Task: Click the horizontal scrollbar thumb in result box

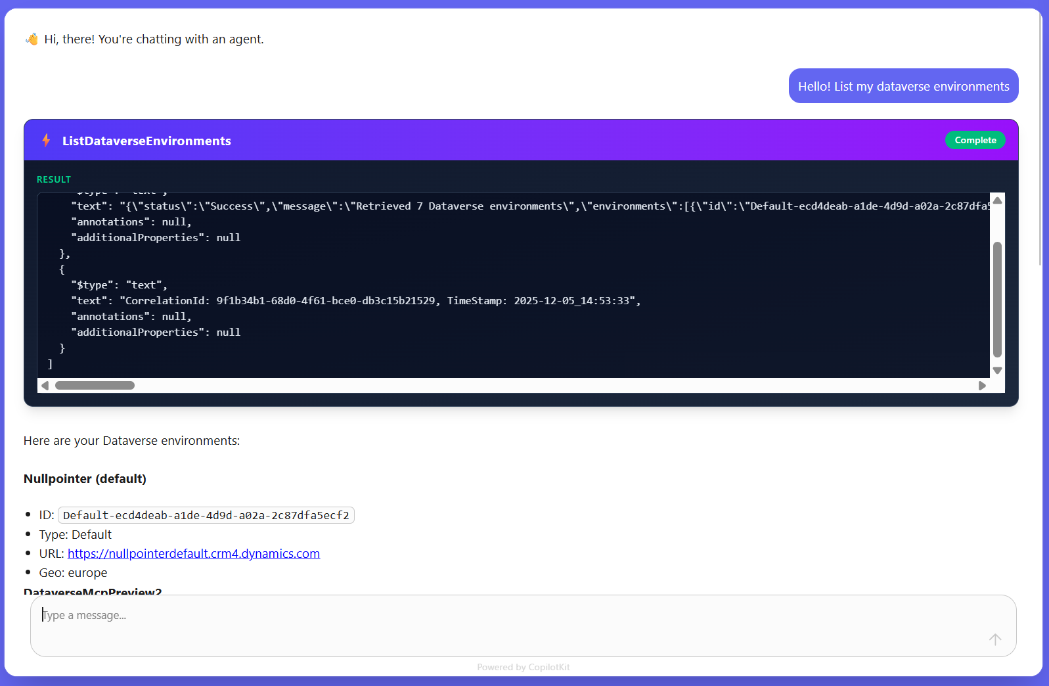Action: tap(95, 386)
